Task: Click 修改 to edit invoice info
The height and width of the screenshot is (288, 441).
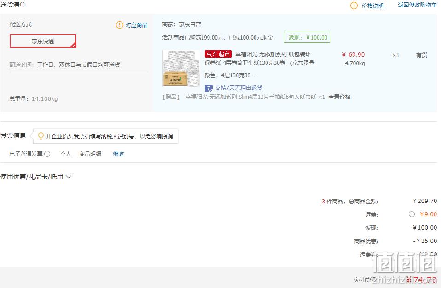Action: tap(118, 154)
